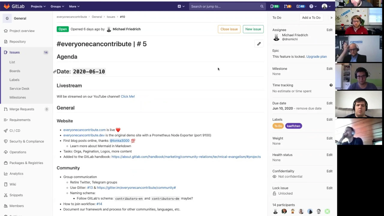Focus the Search or jump to field
The width and height of the screenshot is (384, 216).
click(227, 6)
